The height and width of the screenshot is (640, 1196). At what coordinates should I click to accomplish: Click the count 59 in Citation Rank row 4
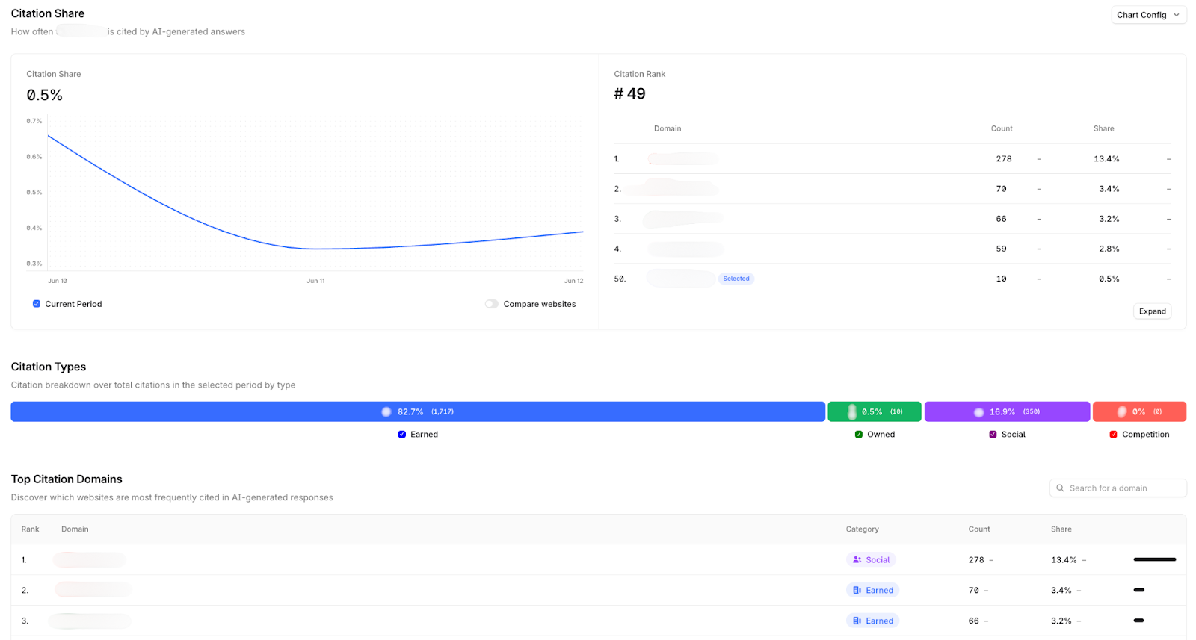[x=1001, y=249]
